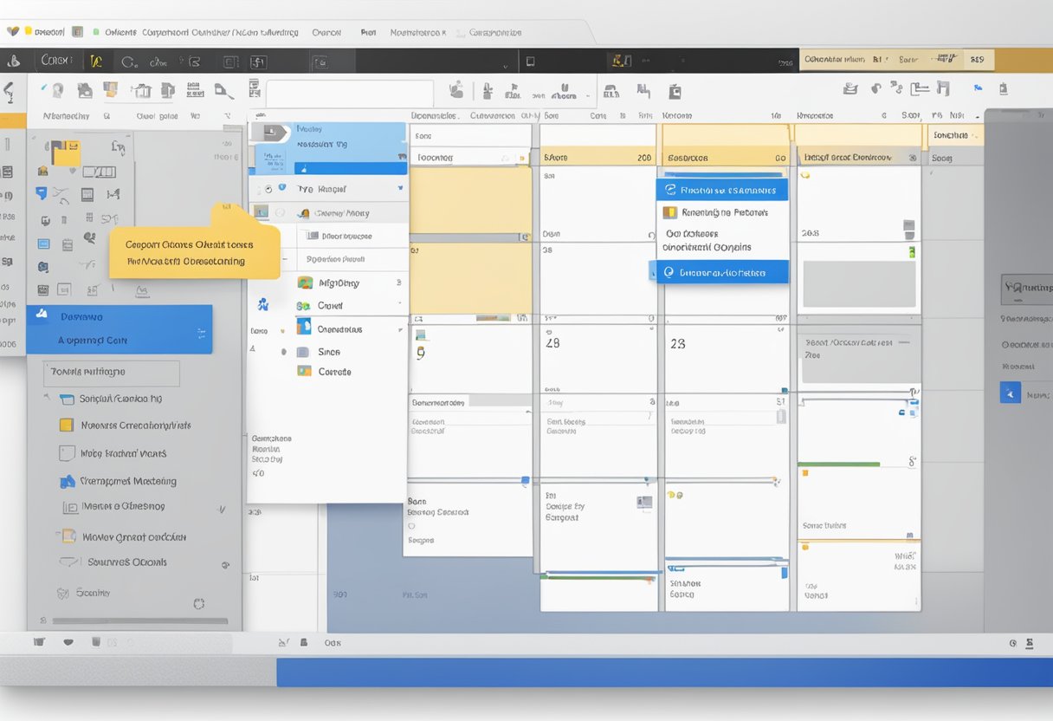Screen dimensions: 1053x721
Task: Select the yellow folder icon in the left tool palette
Action: (x=65, y=153)
